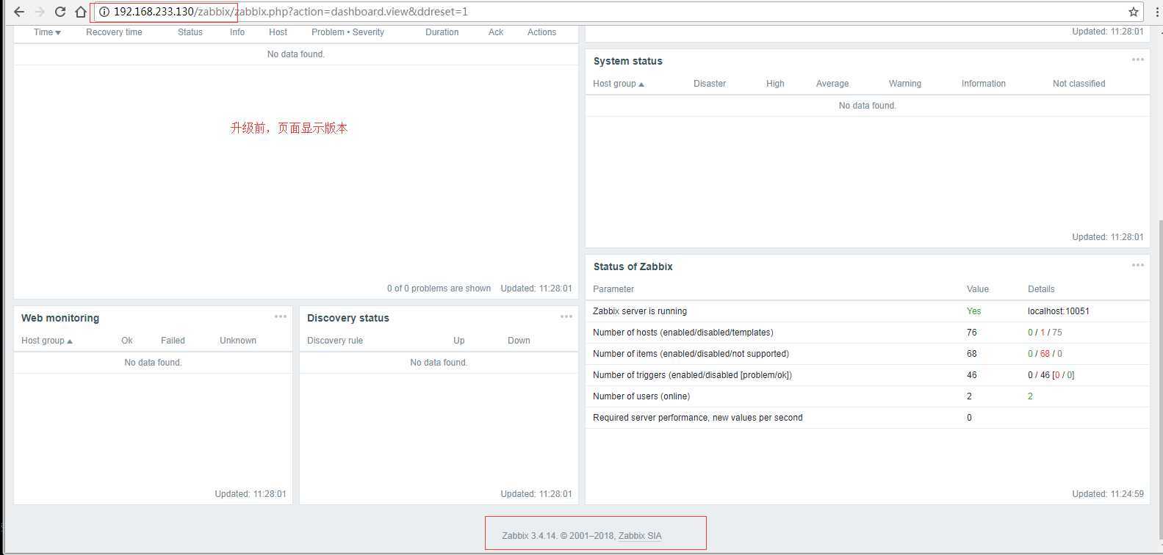Click the Not classified column header
The image size is (1163, 555).
(x=1079, y=84)
